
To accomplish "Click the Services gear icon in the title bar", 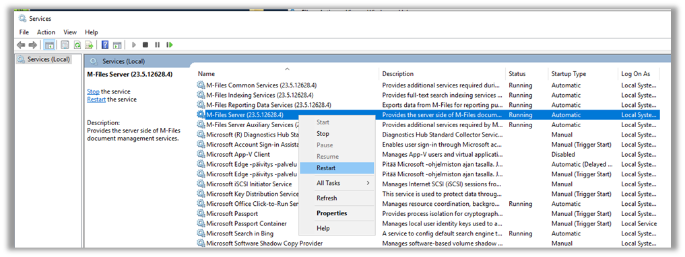I will pos(22,18).
